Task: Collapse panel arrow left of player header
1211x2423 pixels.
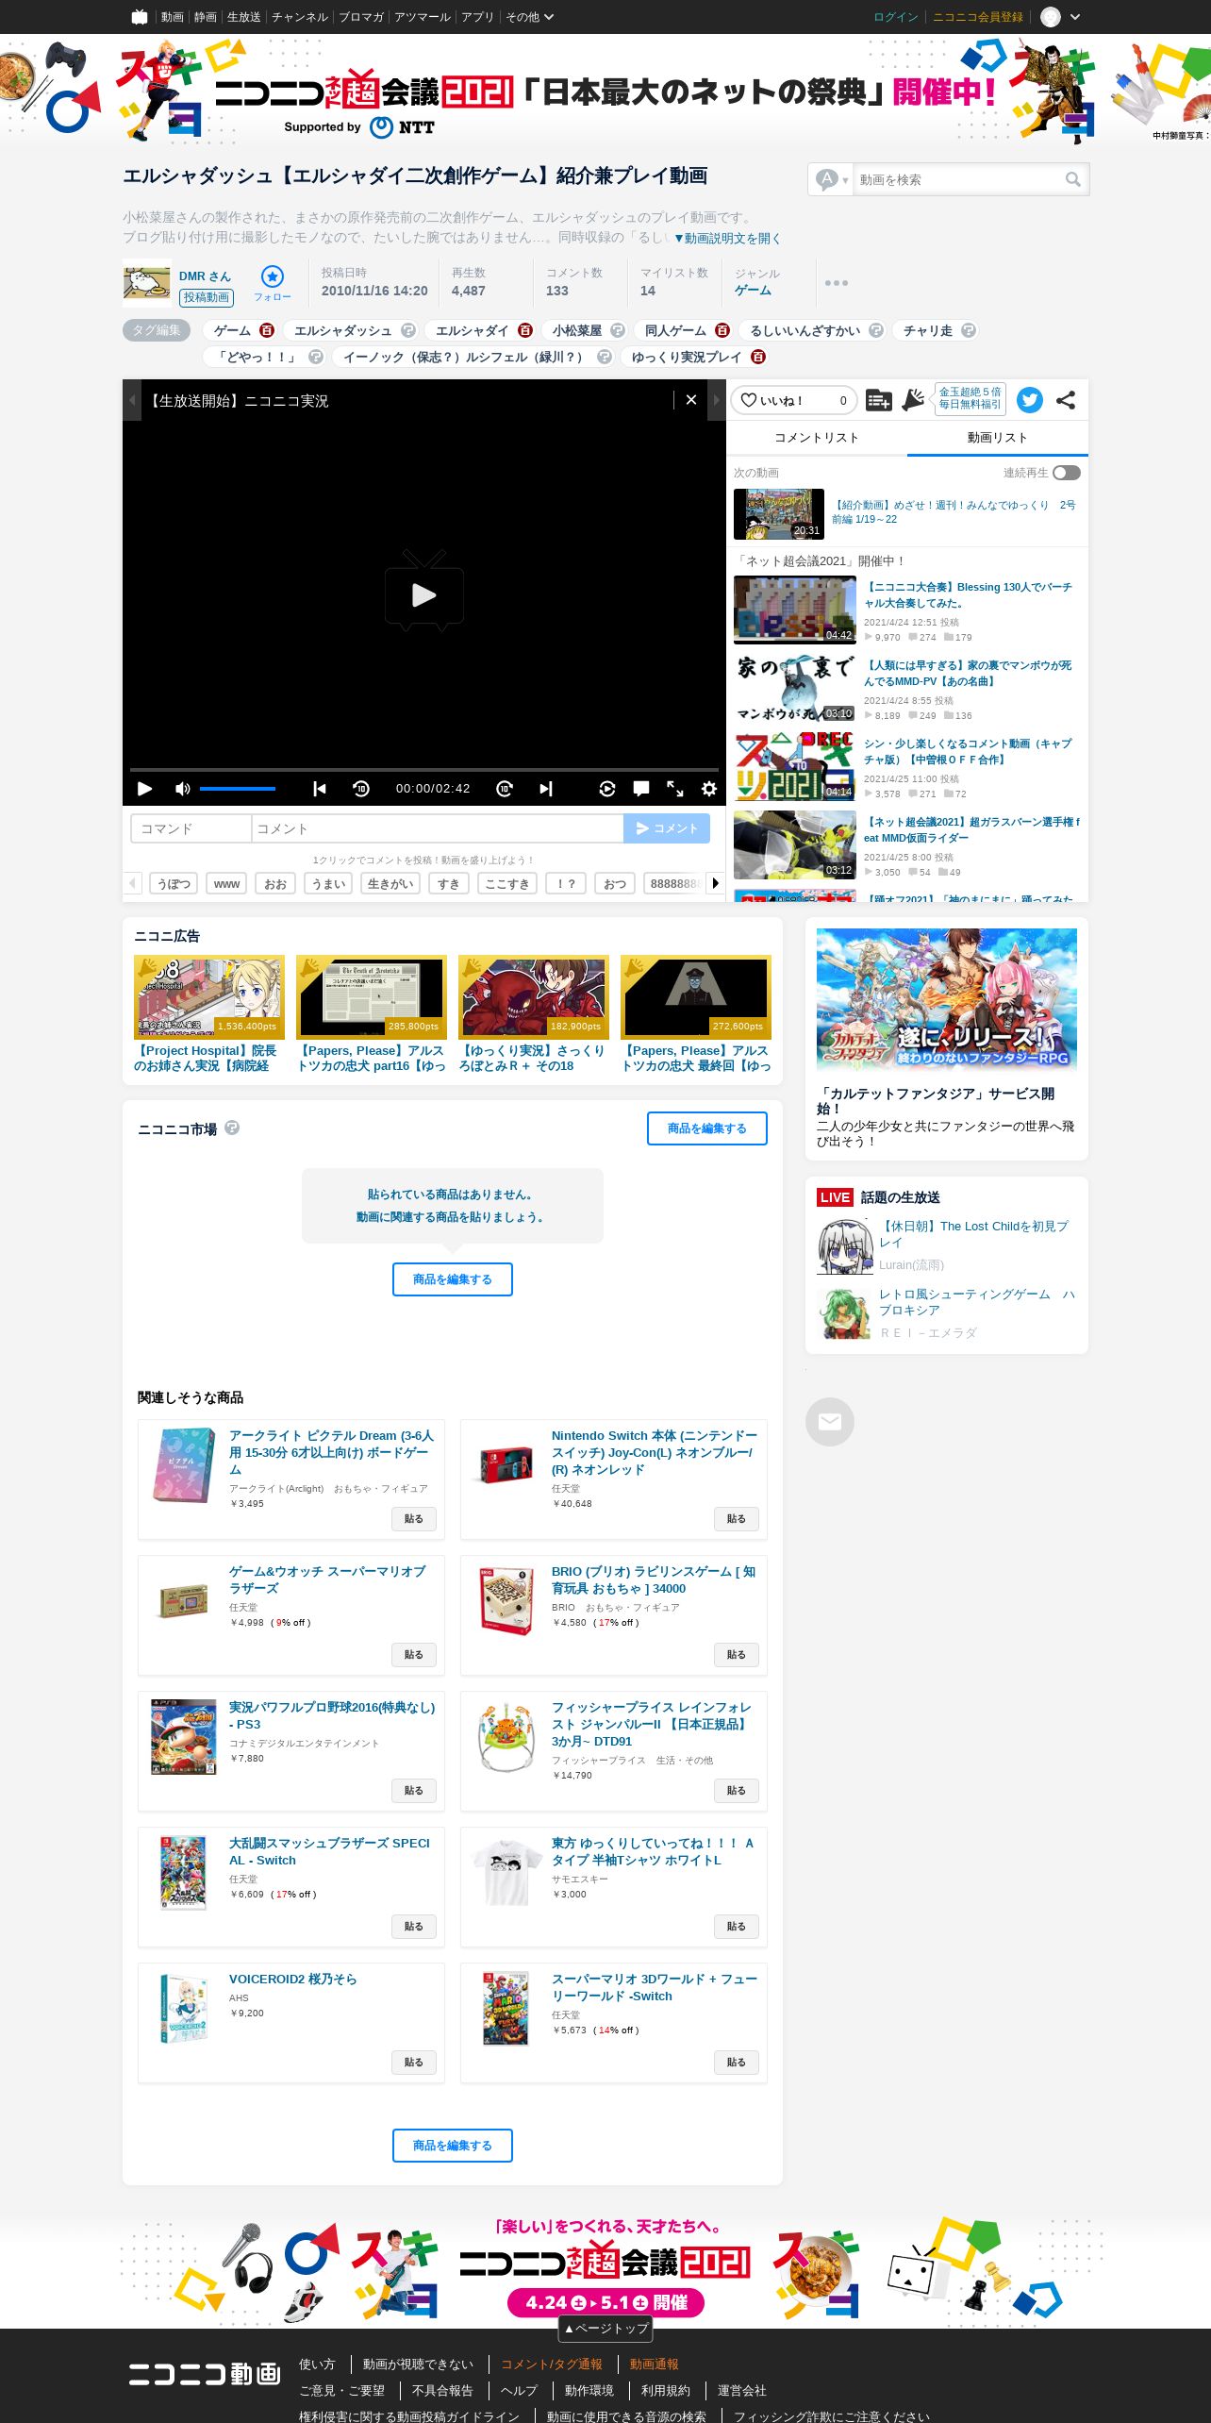Action: click(132, 400)
